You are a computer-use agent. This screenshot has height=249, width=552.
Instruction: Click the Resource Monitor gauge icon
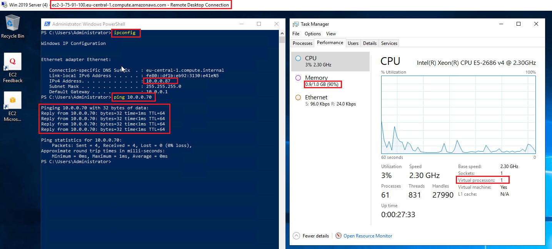tap(339, 236)
